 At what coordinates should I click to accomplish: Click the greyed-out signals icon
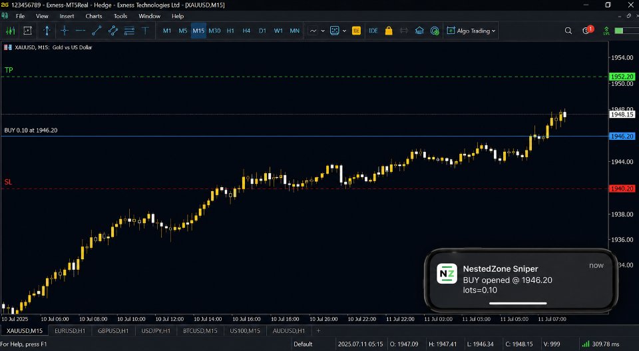(404, 31)
